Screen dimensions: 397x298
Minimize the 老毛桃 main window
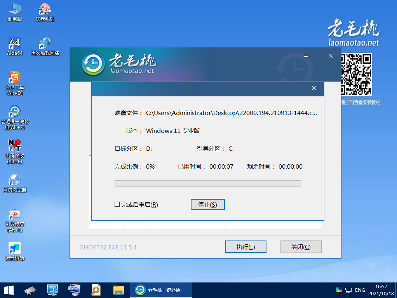318,56
